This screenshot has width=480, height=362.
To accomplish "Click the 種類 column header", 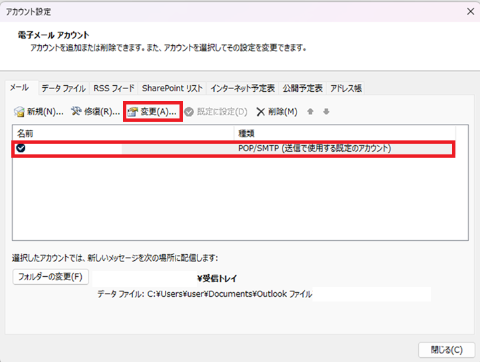I will point(344,133).
